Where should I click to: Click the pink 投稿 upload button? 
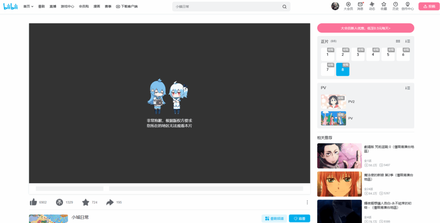[429, 6]
